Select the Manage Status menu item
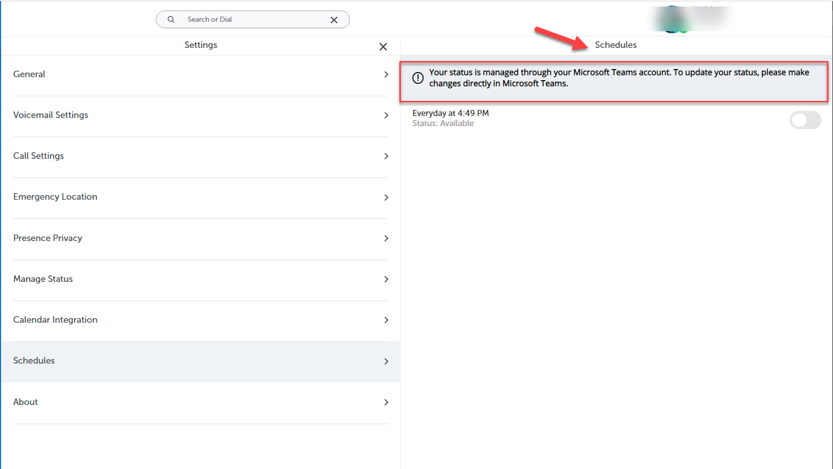The image size is (833, 469). pyautogui.click(x=43, y=279)
